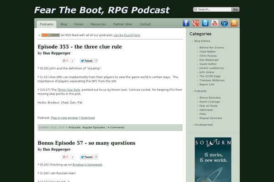Image resolution: width=274 pixels, height=182 pixels.
Task: Open the 'can be found here' RSS link
Action: pos(126,35)
